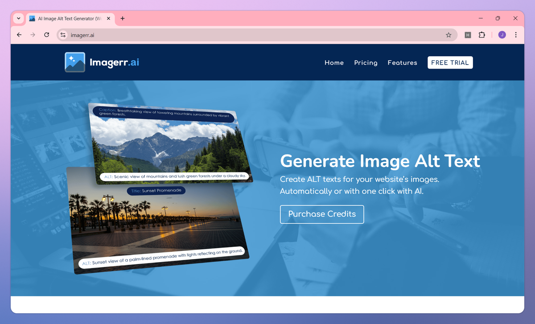Click the Imagerr.ai logo text

coord(114,62)
